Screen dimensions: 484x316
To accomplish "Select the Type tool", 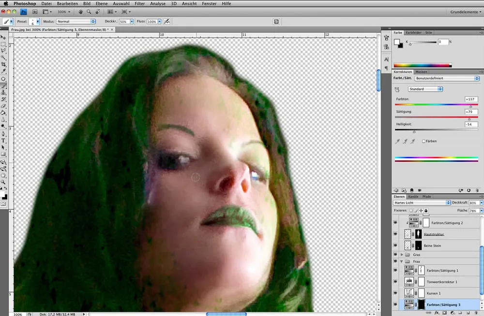I will [3, 140].
